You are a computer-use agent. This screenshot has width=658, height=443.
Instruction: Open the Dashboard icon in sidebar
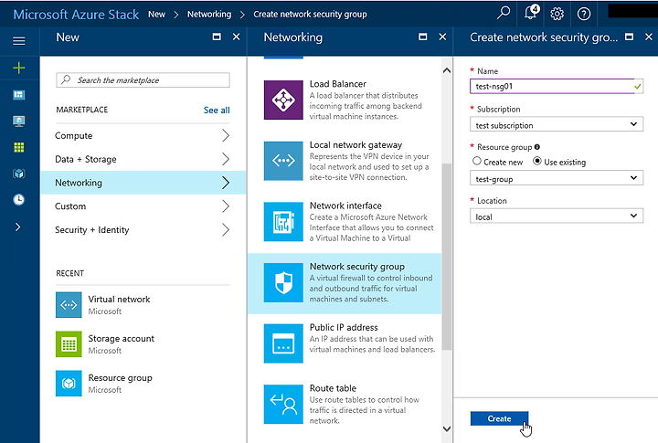pyautogui.click(x=19, y=95)
